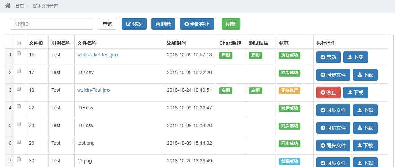The width and height of the screenshot is (395, 167).
Task: Check the checkbox for file ID 18
Action: pos(19,89)
